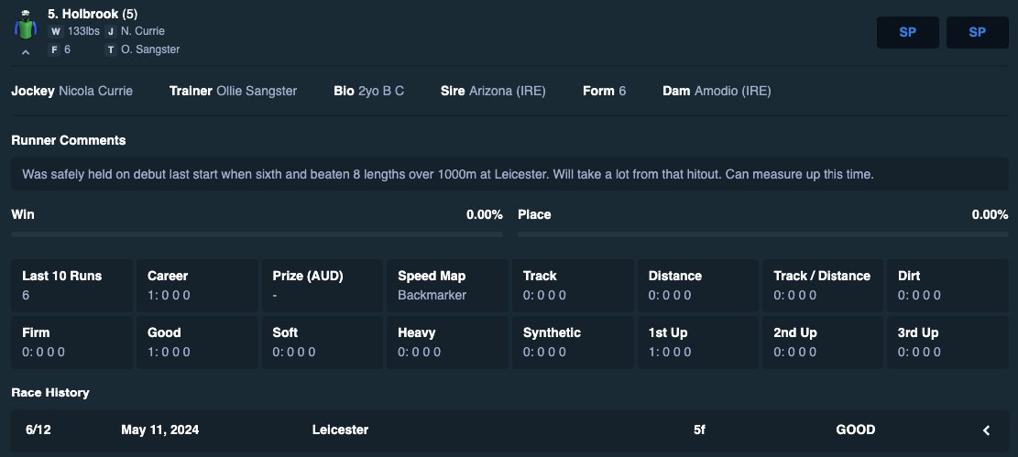The width and height of the screenshot is (1018, 457).
Task: Click the W weight badge icon
Action: (x=55, y=31)
